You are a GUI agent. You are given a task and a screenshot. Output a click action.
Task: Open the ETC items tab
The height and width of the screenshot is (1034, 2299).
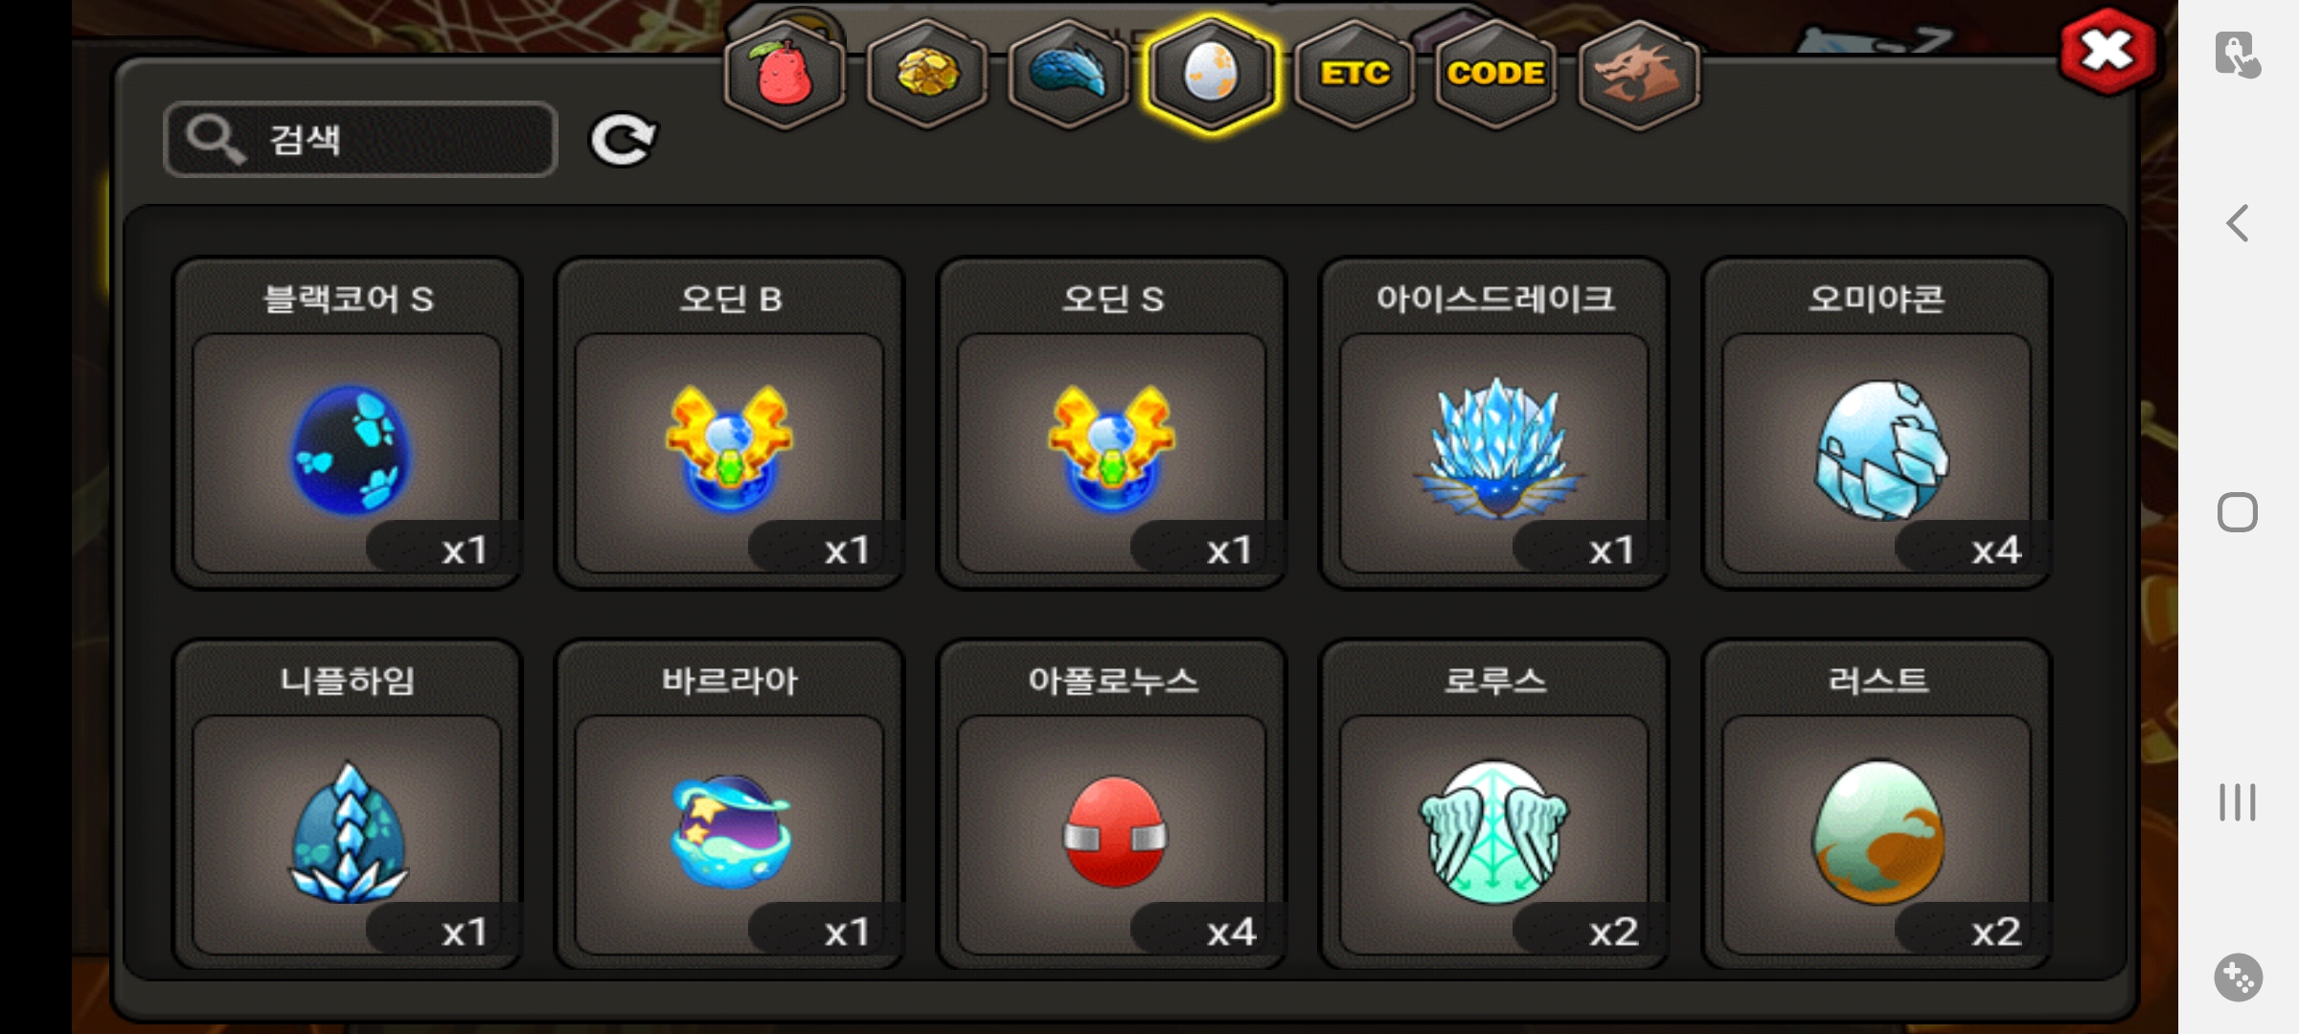(x=1354, y=74)
